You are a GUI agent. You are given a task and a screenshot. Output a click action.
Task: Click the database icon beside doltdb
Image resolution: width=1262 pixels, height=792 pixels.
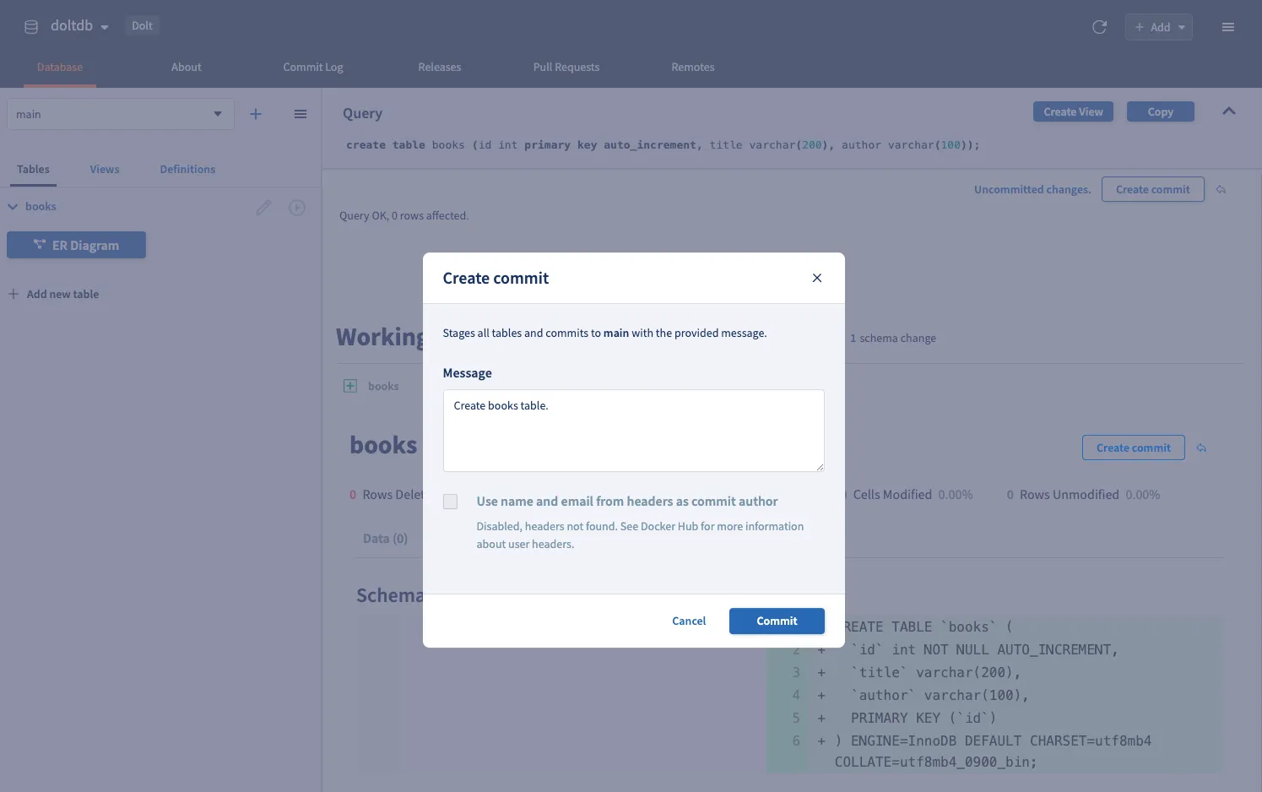tap(30, 25)
